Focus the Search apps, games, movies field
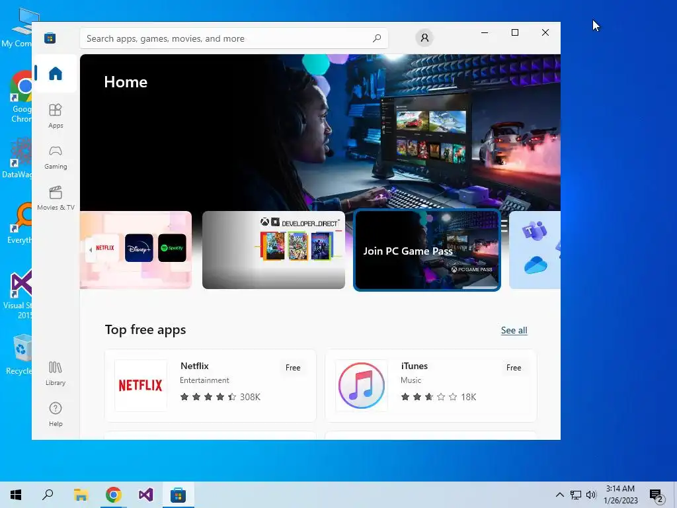Image resolution: width=677 pixels, height=508 pixels. click(233, 38)
